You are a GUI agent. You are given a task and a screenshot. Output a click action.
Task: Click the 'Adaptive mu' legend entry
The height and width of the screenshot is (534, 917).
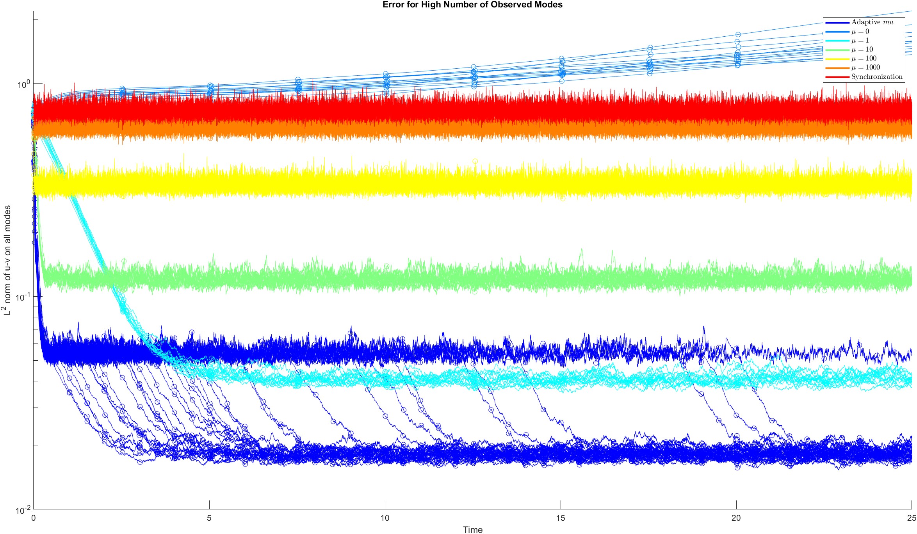[x=872, y=22]
